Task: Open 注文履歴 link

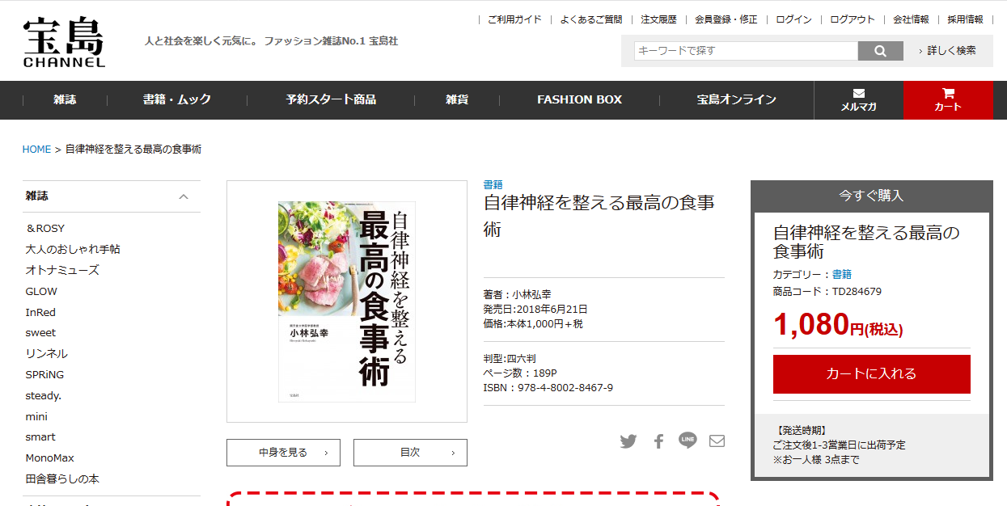Action: (658, 19)
